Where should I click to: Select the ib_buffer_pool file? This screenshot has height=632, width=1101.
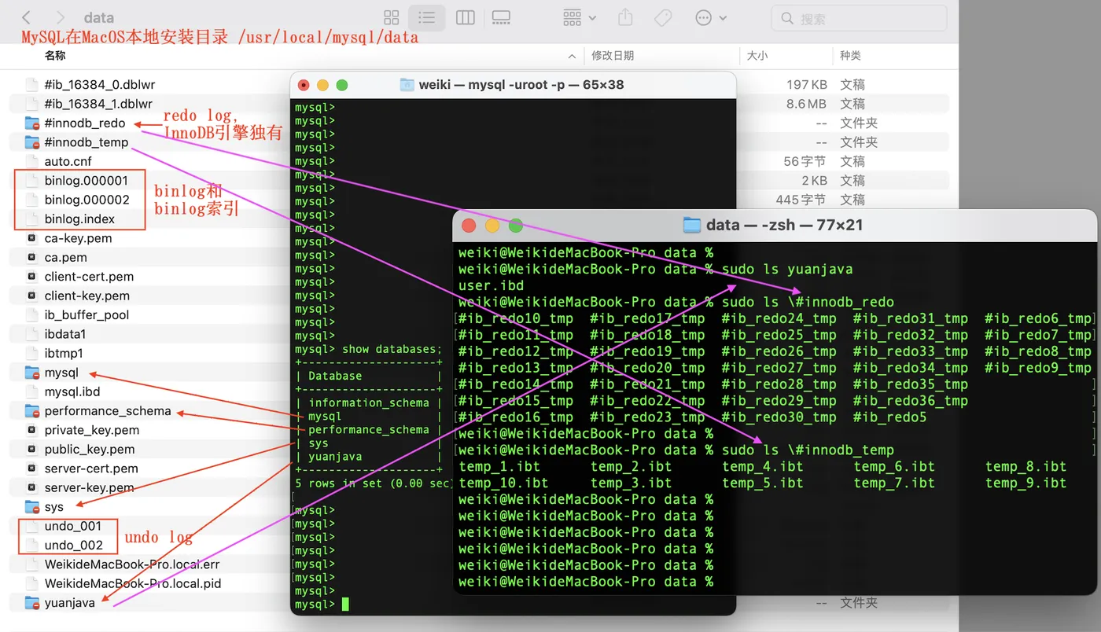coord(87,315)
